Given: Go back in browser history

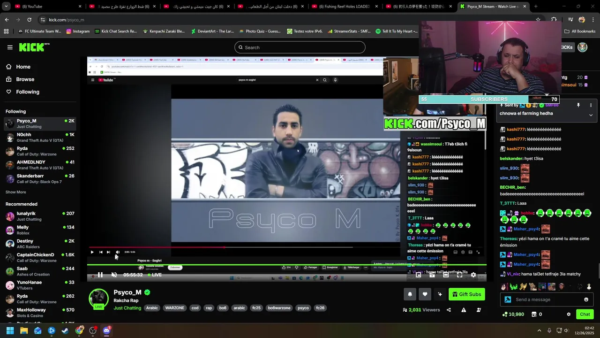Looking at the screenshot, I should 7,20.
